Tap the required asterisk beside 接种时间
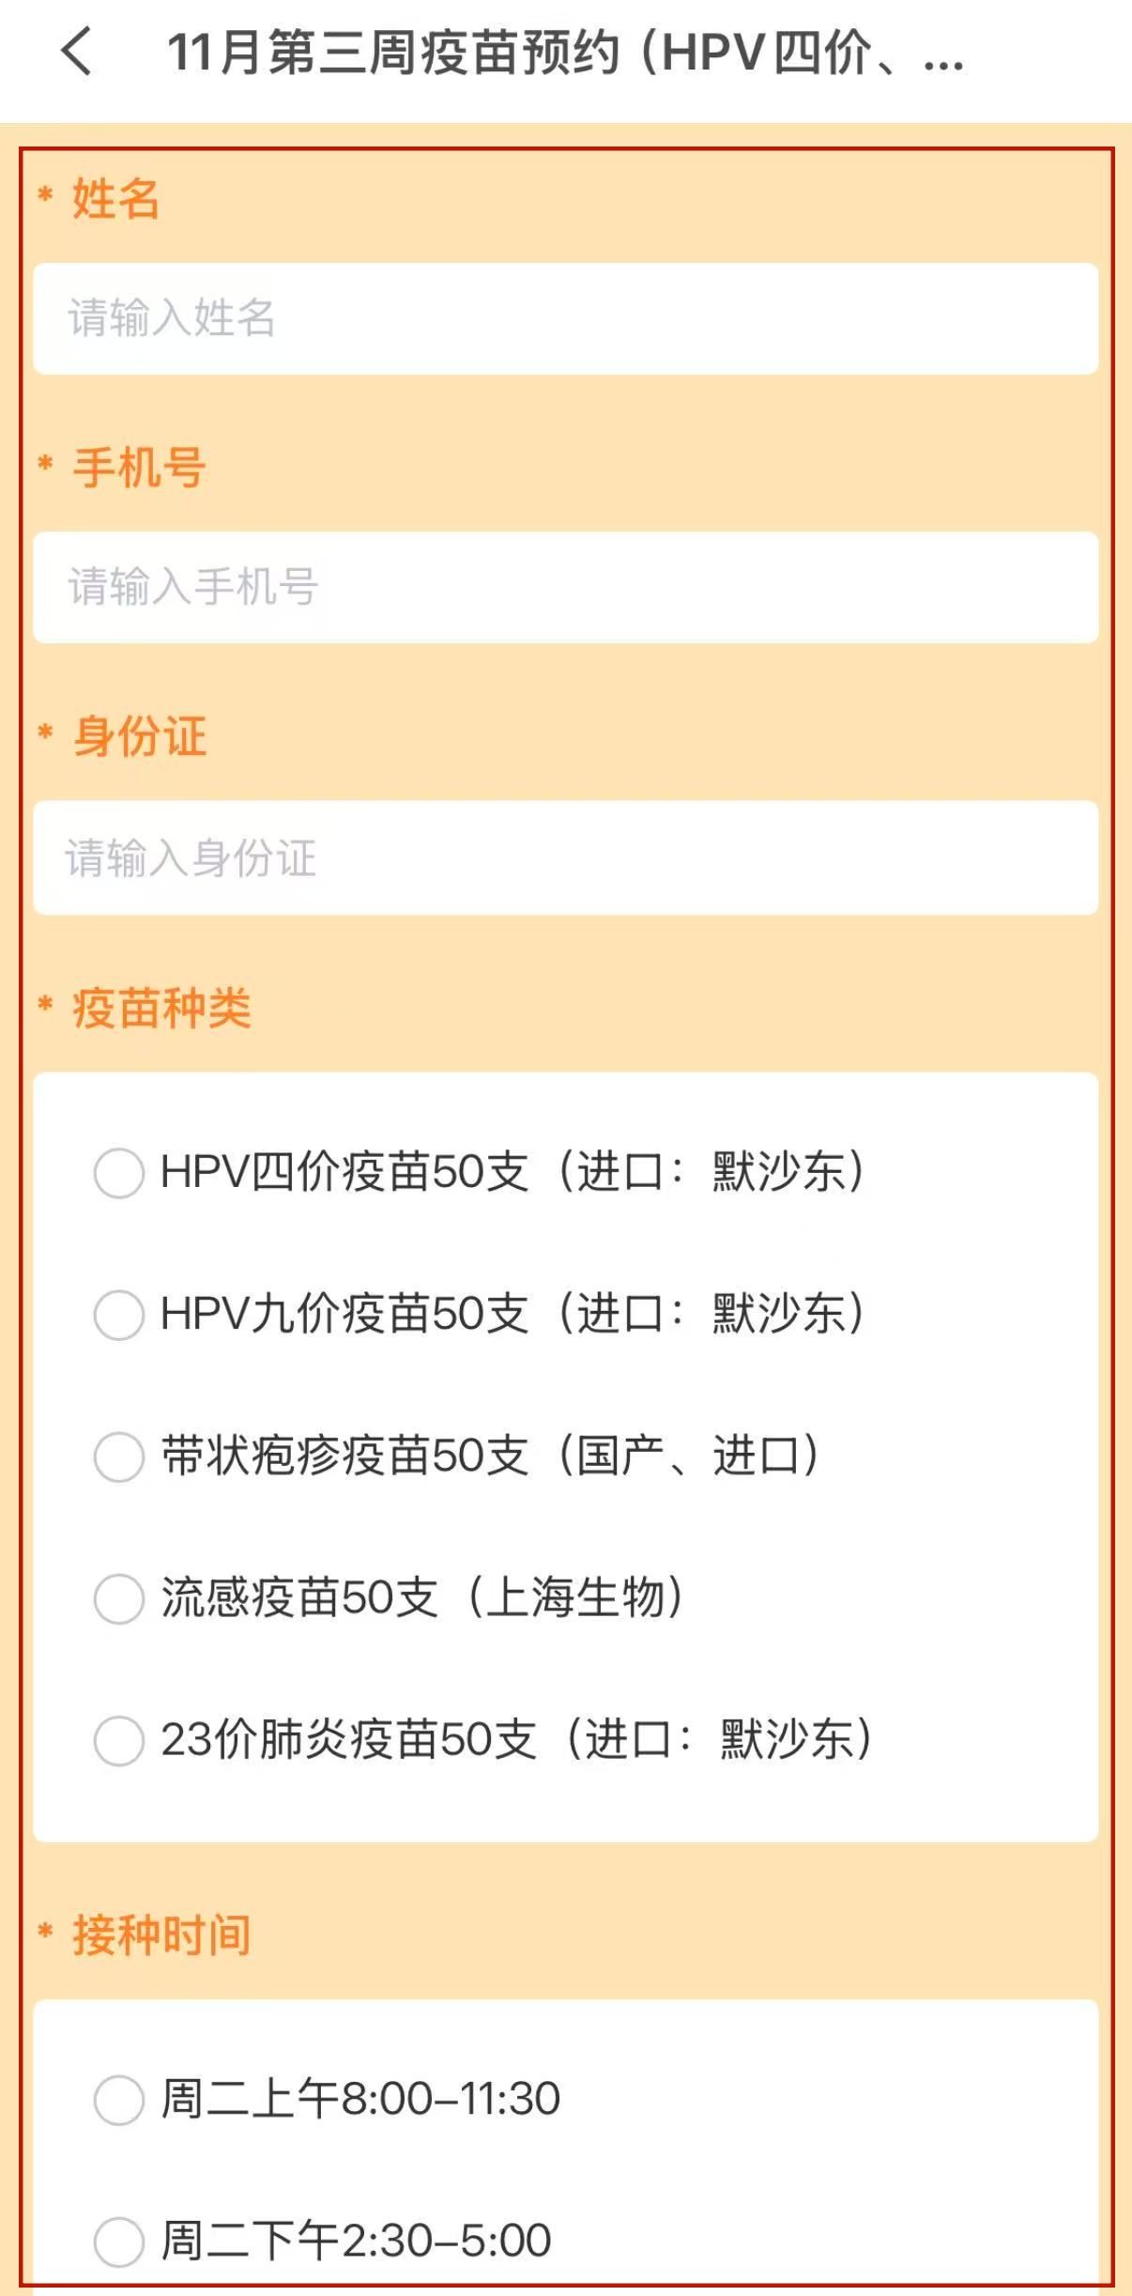 point(45,1931)
